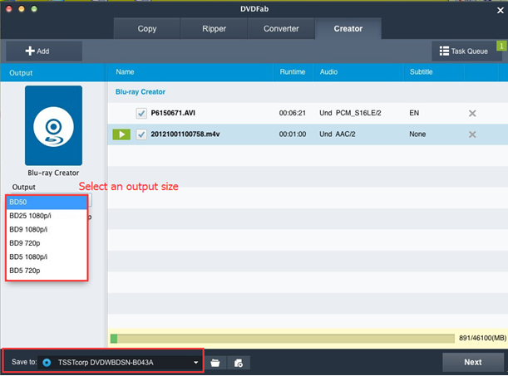Click the ISO image file icon
Viewport: 508px width, 376px height.
pos(239,363)
